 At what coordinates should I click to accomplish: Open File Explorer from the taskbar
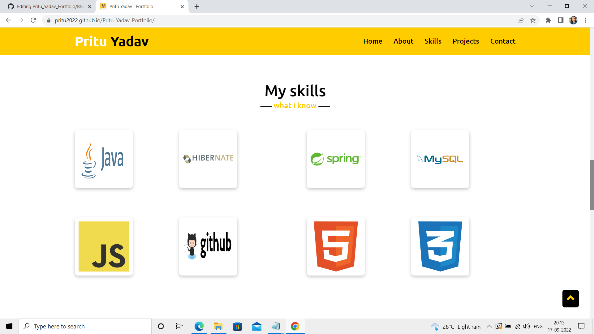point(218,326)
